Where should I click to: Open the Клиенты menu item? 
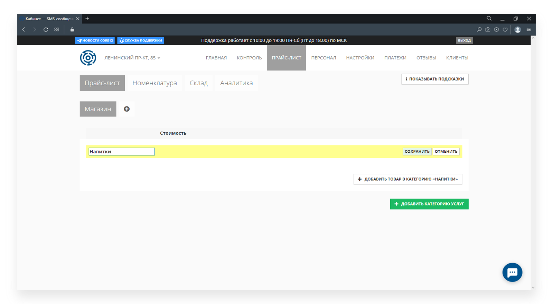tap(457, 58)
